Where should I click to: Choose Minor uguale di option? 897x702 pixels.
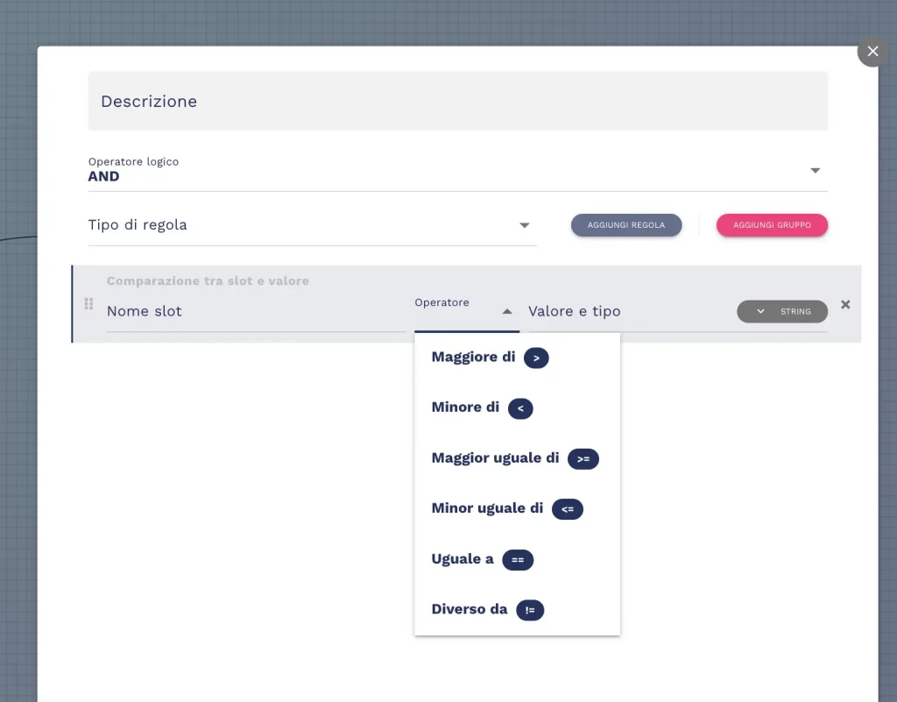pos(517,508)
